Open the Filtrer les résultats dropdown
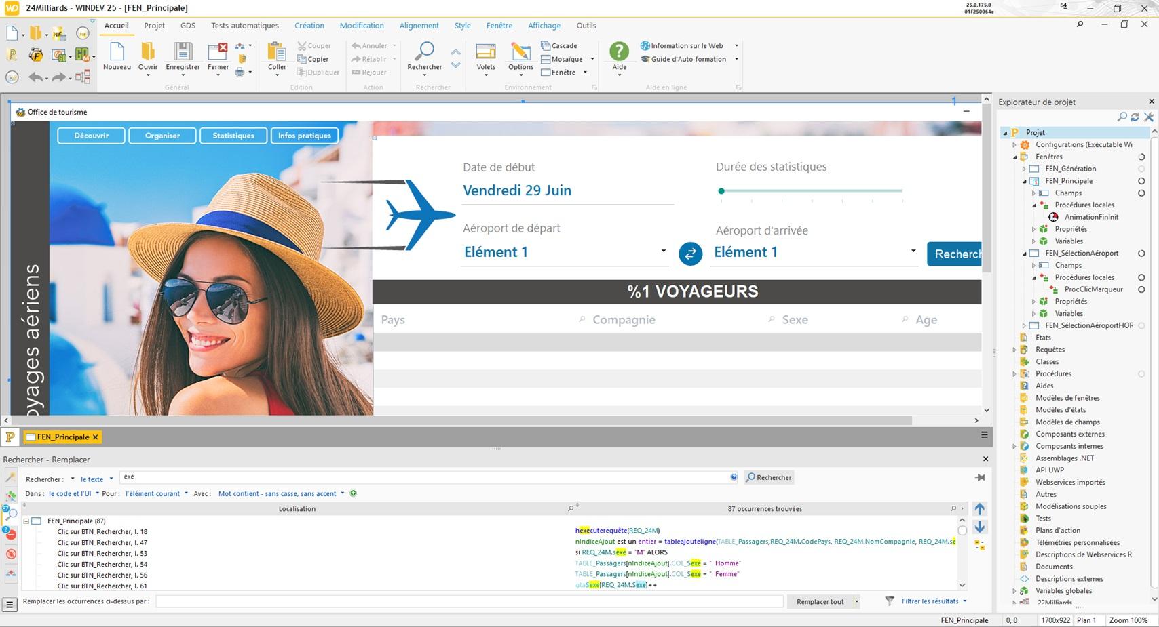 (934, 601)
